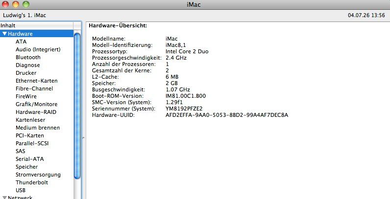Select Hardware-RAID in sidebar
Viewport: 390px width, 199px height.
[x=36, y=112]
